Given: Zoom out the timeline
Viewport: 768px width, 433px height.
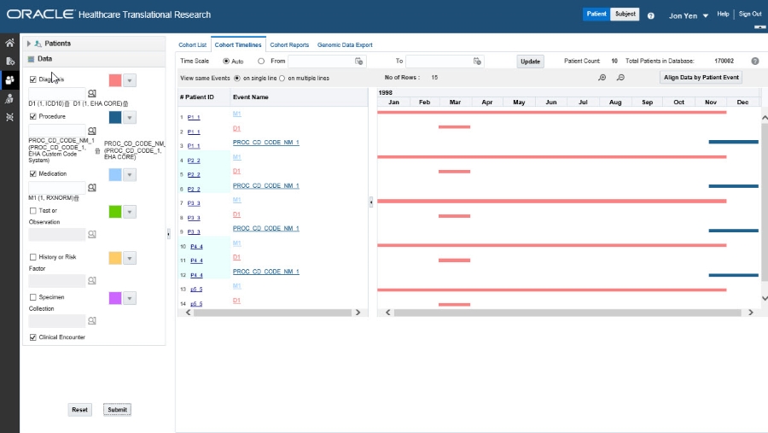Looking at the screenshot, I should (620, 78).
